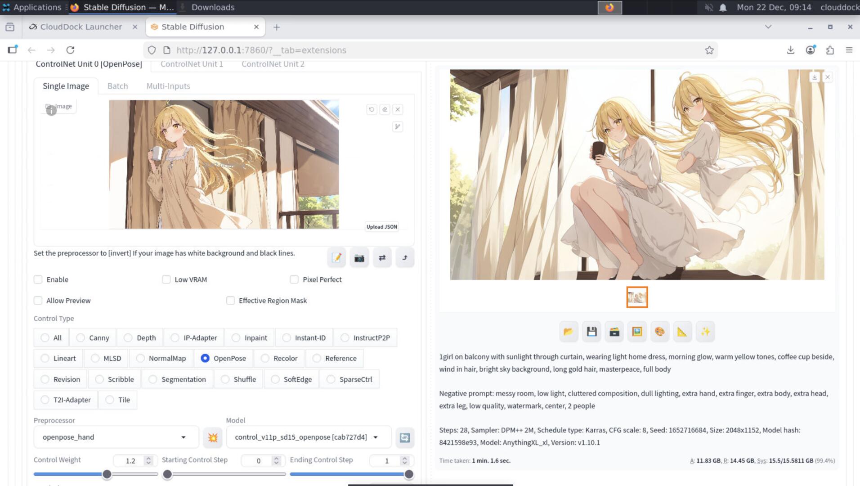Open the Firefox tab list chevron

click(768, 27)
